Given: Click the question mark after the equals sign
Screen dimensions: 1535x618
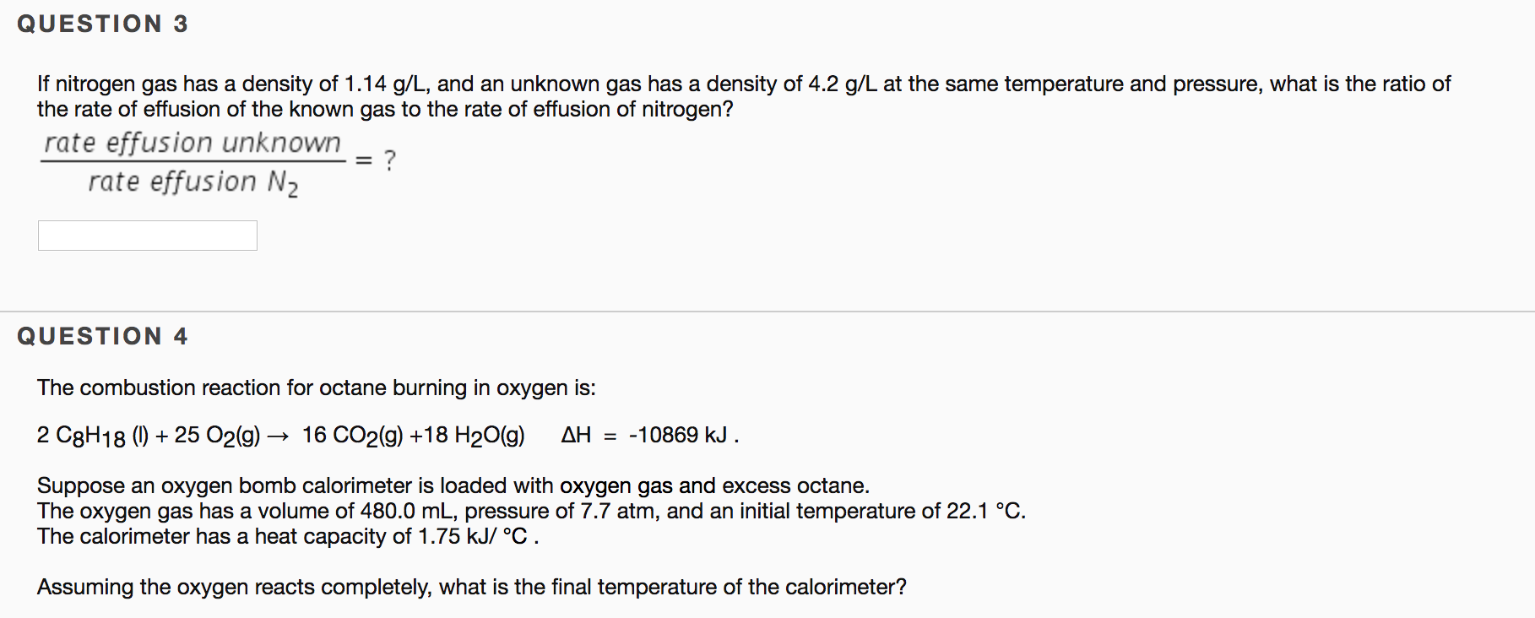Looking at the screenshot, I should pyautogui.click(x=389, y=159).
